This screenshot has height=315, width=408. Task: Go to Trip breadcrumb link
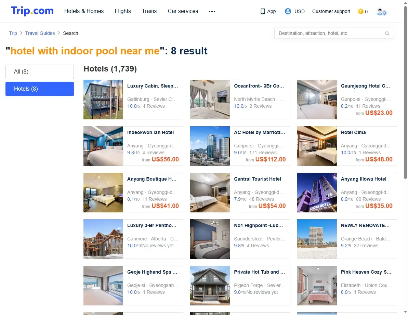(13, 33)
